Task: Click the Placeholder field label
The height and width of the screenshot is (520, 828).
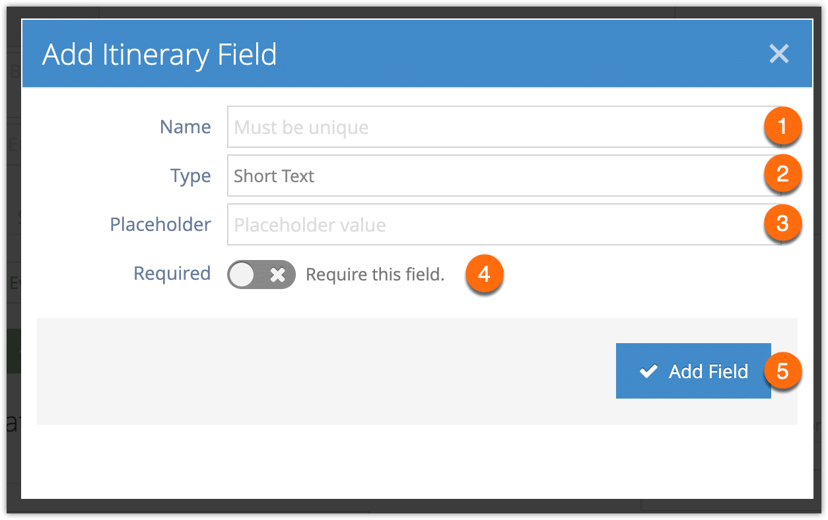Action: pos(160,224)
